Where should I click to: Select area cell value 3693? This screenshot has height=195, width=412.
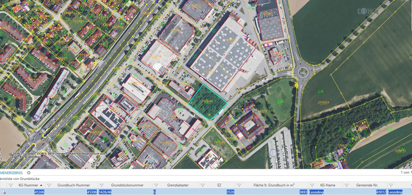[x=271, y=192]
